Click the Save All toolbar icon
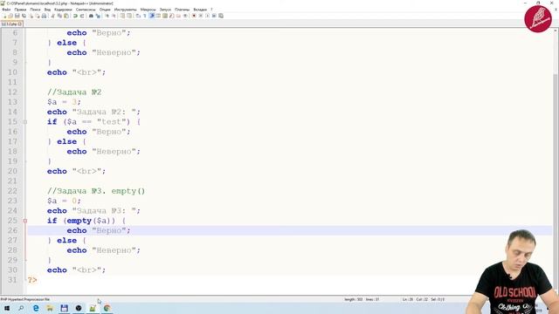The height and width of the screenshot is (314, 559). tap(24, 16)
